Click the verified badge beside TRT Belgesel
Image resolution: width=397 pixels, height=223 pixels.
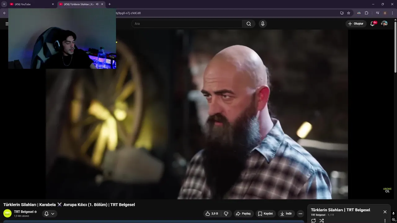(36, 212)
